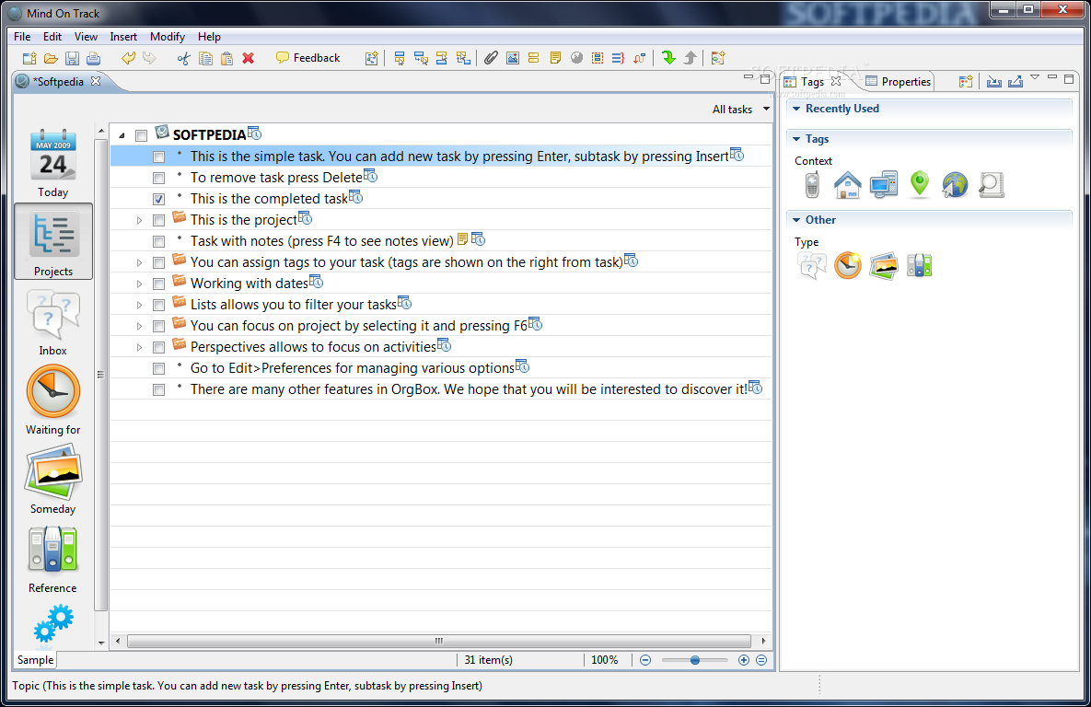Click the attachment paperclip icon

pyautogui.click(x=492, y=58)
